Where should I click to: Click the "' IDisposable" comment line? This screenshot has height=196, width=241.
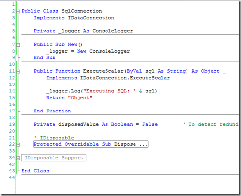54,138
